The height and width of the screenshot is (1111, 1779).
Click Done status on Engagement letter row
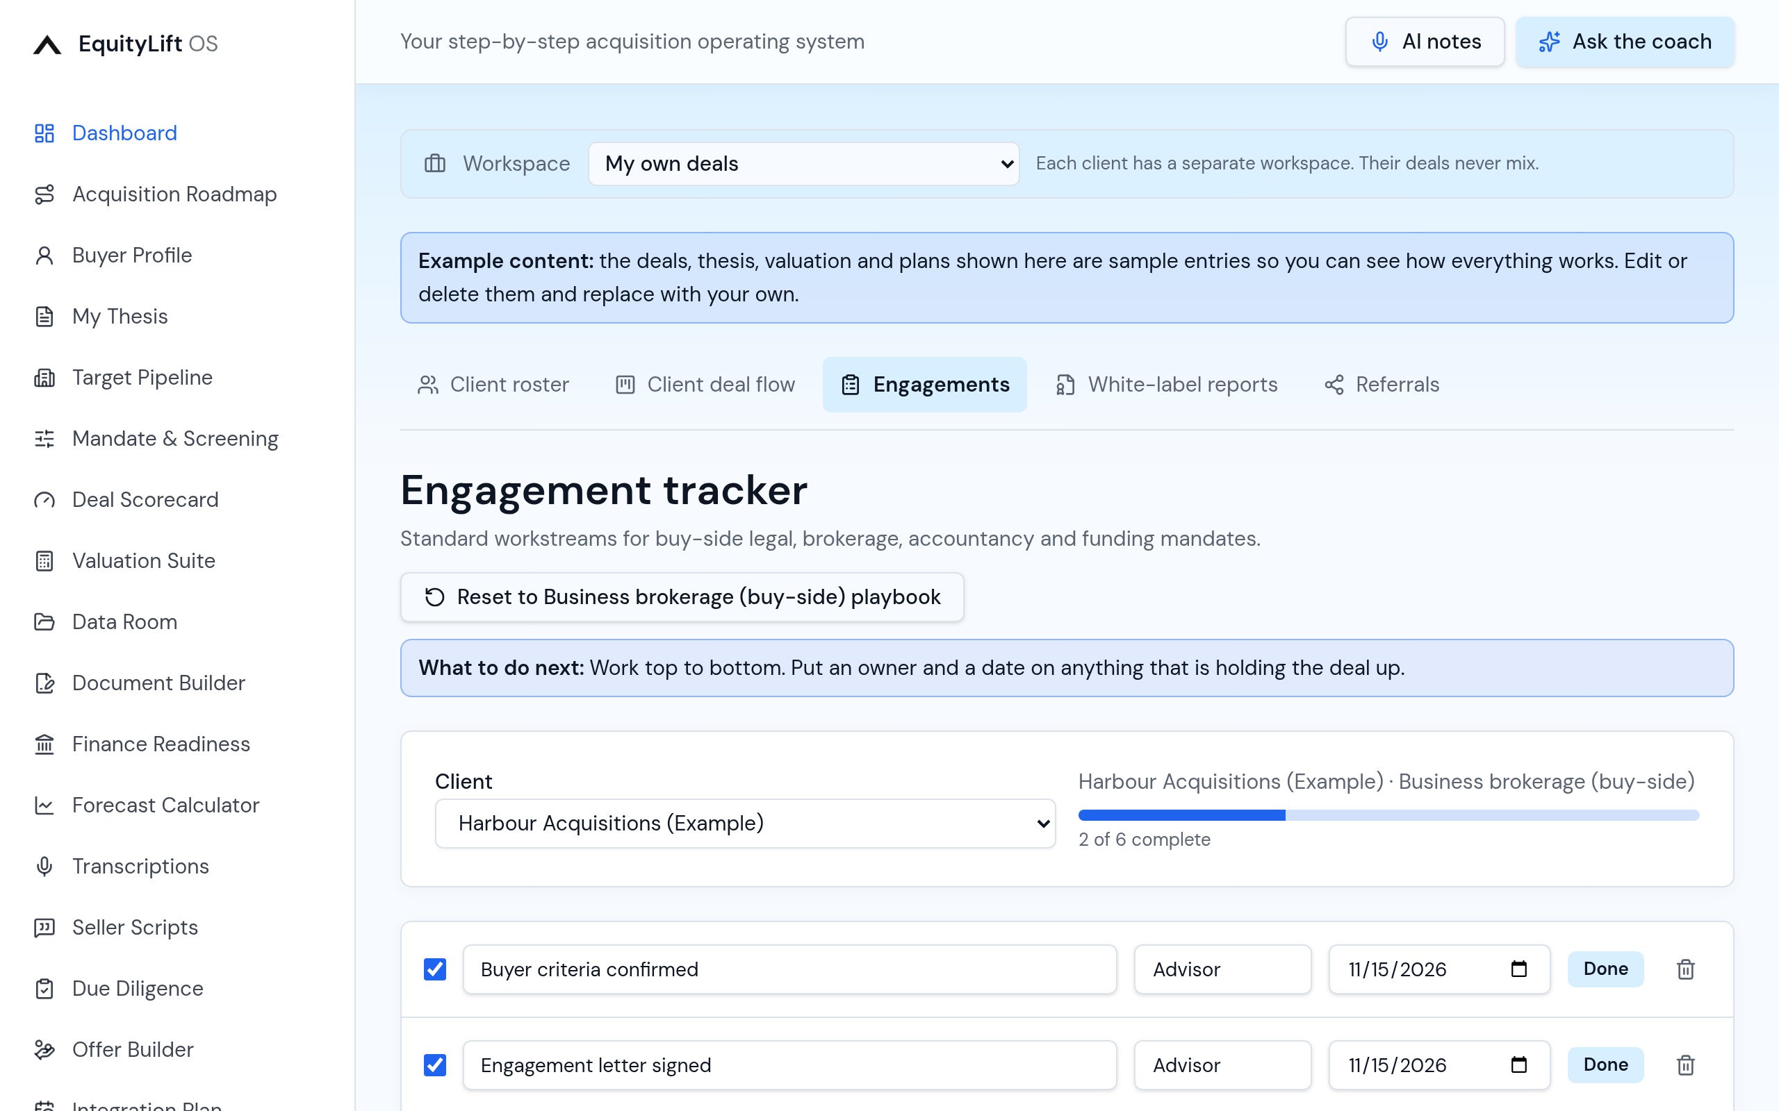point(1605,1064)
